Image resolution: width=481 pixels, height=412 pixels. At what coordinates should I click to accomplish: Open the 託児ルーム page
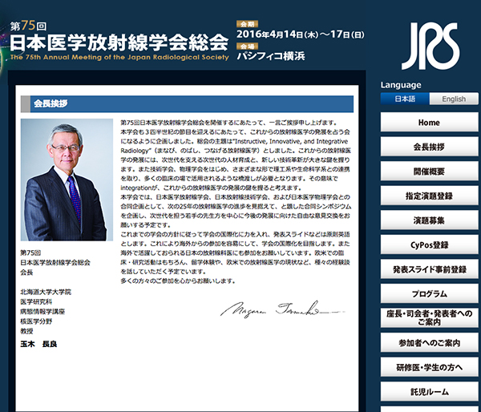pyautogui.click(x=429, y=392)
